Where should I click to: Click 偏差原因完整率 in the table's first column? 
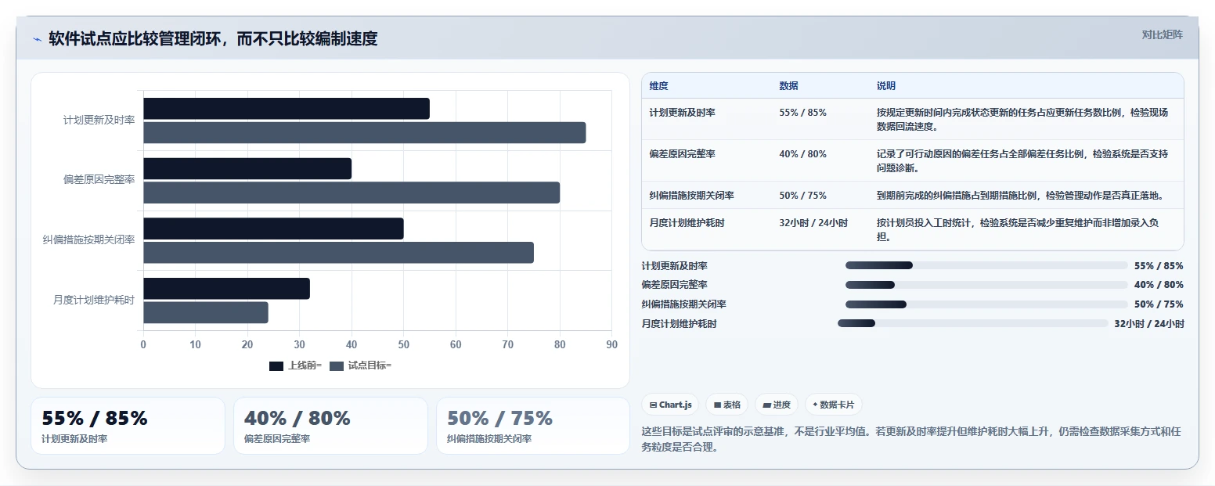tap(682, 154)
